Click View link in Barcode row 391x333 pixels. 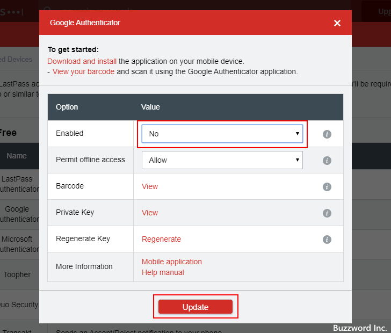click(x=150, y=186)
